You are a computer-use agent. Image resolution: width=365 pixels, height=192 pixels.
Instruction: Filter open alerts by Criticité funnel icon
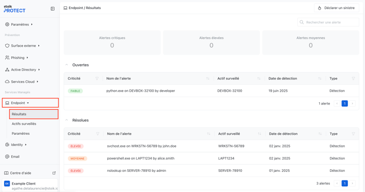97,78
